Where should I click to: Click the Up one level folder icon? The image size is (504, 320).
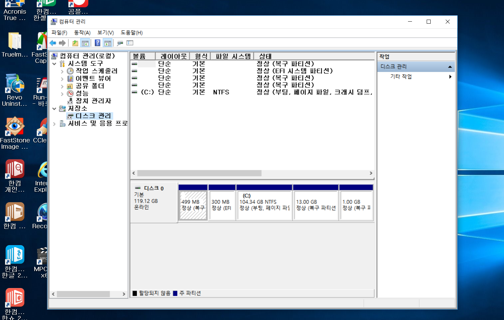point(75,43)
